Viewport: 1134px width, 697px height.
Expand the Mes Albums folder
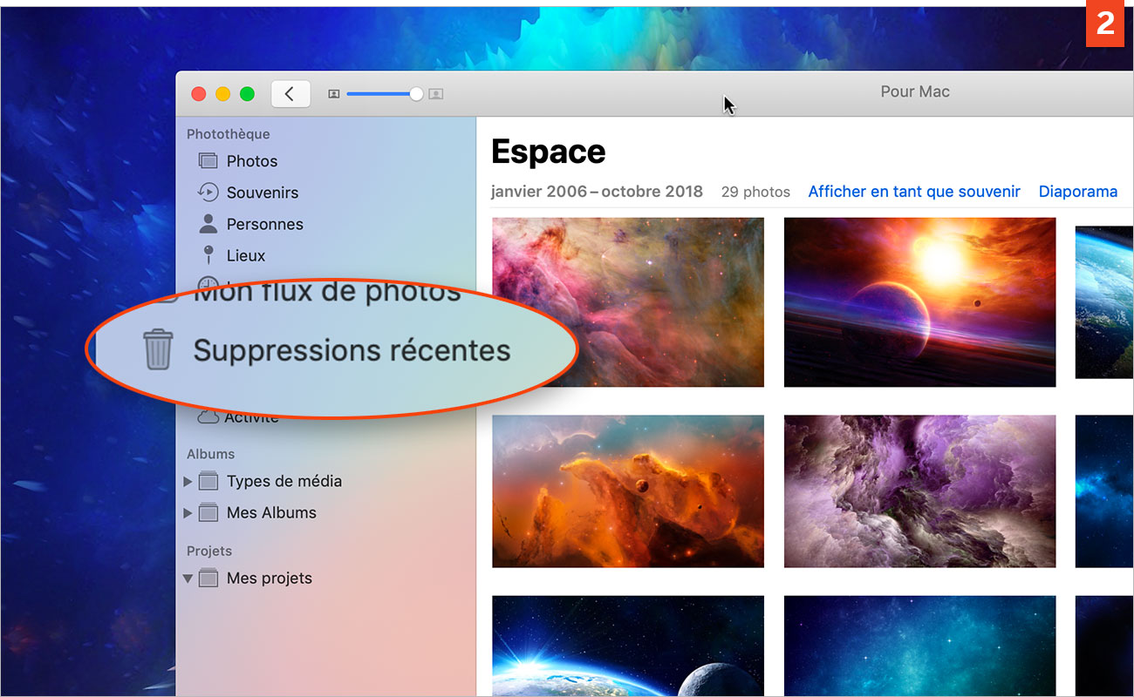188,512
